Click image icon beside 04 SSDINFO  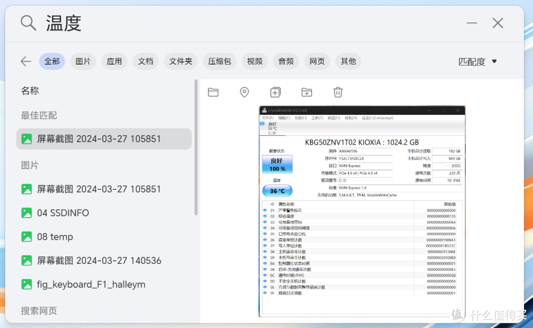[x=27, y=213]
